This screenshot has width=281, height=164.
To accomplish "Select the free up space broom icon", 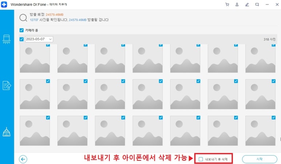I will 7,132.
